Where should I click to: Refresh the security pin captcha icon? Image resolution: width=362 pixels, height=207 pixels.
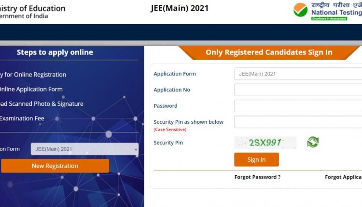click(313, 142)
